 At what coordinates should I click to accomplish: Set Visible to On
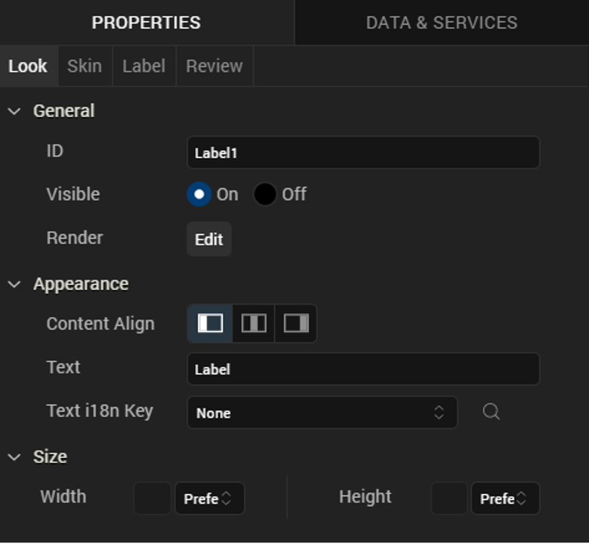[x=199, y=194]
